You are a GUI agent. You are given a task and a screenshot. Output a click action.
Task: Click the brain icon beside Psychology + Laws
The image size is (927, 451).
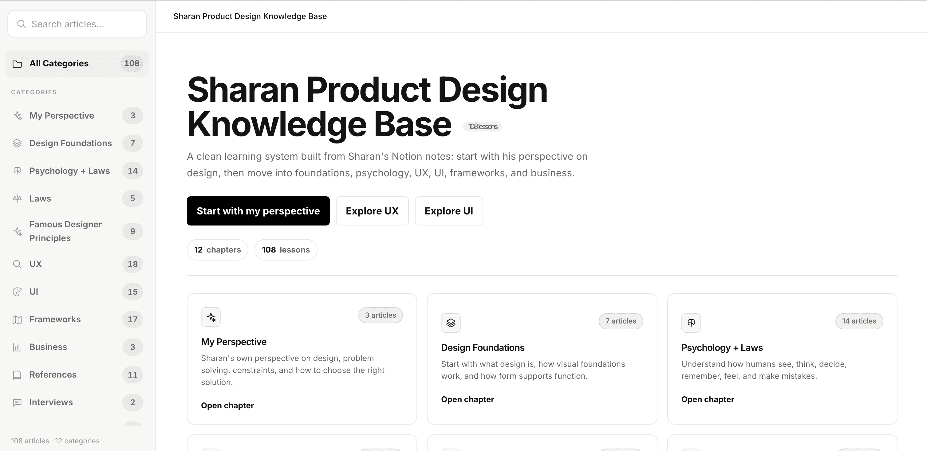(x=17, y=171)
